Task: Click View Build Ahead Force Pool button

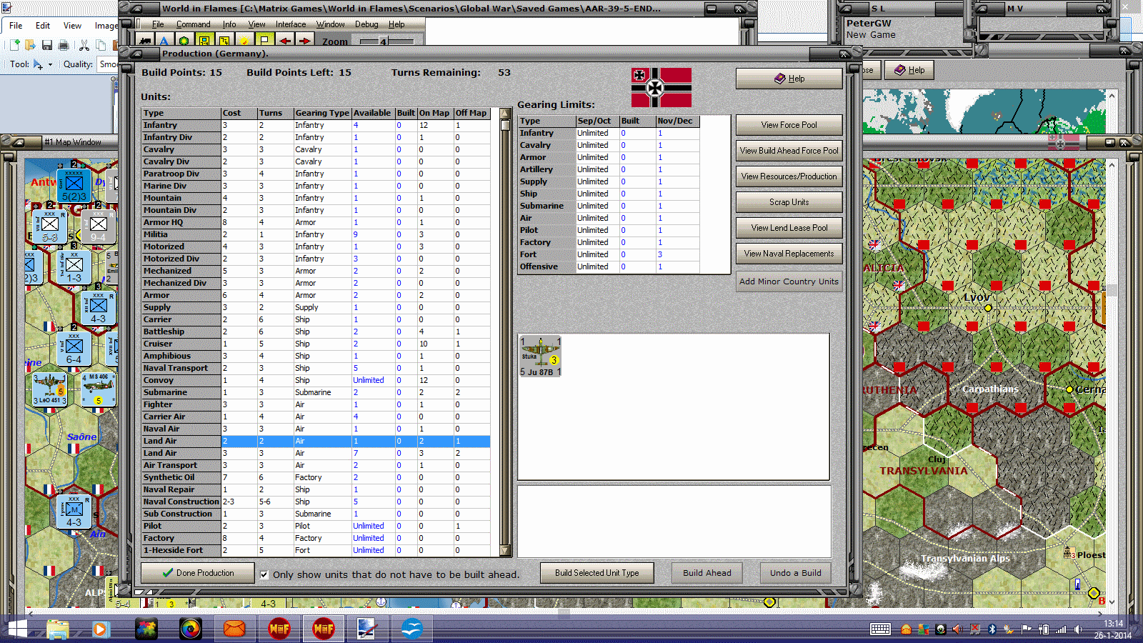Action: coord(789,151)
